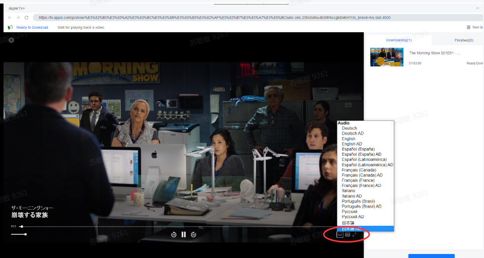Click The Morning Show S01E01 thumbnail

click(x=387, y=57)
